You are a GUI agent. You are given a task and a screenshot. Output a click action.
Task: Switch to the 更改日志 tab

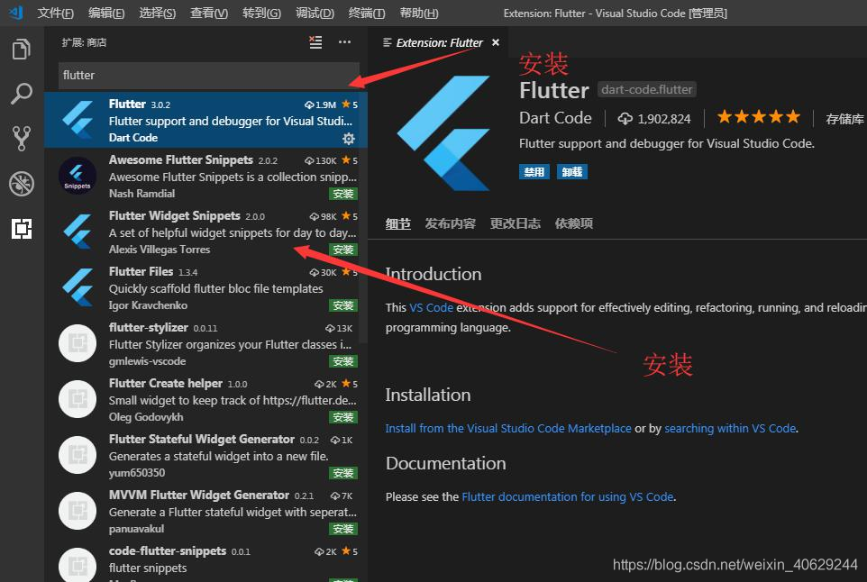515,223
